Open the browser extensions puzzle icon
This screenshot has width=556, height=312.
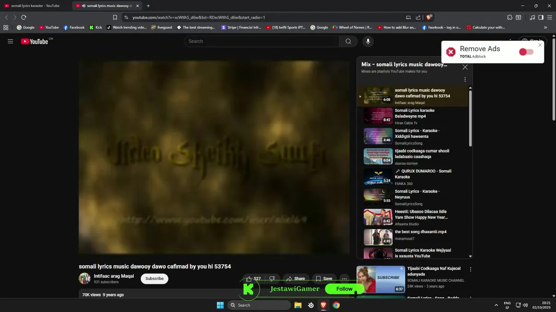tap(510, 17)
